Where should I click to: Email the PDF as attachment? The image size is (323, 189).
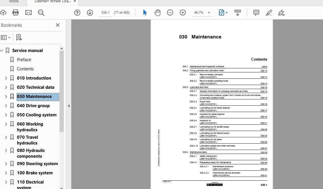click(x=28, y=12)
